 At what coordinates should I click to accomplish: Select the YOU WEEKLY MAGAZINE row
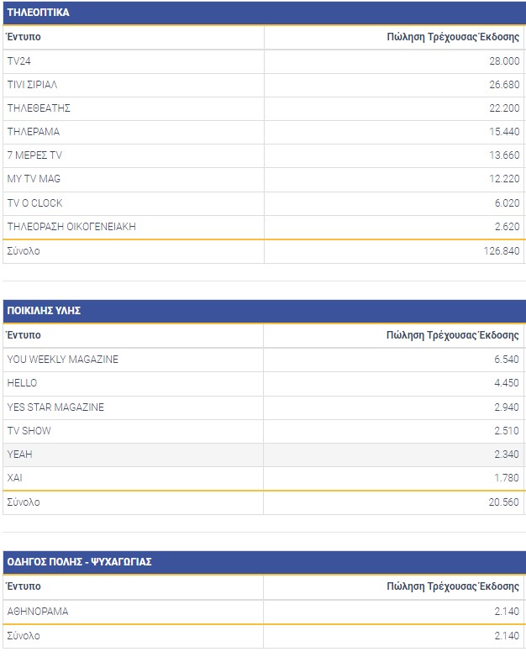point(62,360)
